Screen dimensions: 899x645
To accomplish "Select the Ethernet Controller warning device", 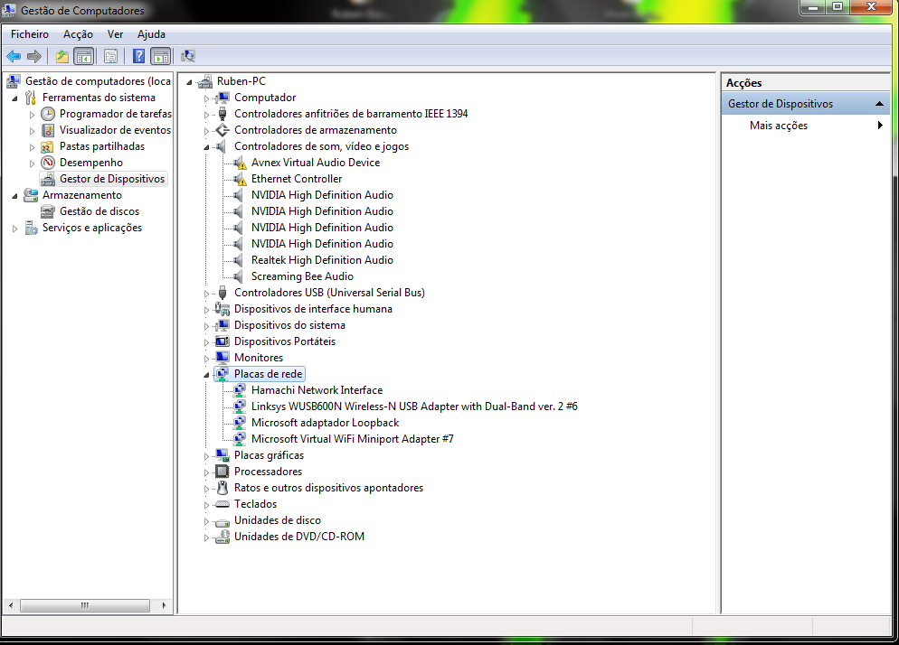I will click(x=296, y=179).
